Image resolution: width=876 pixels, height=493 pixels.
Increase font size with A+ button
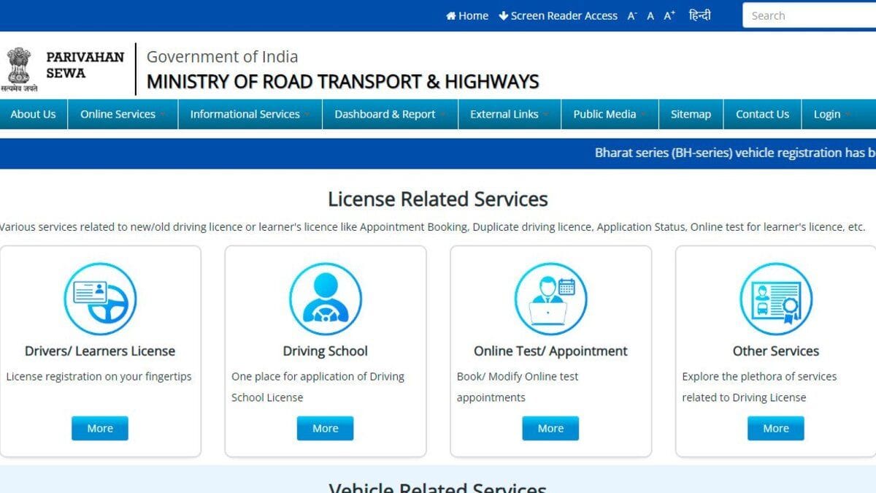coord(669,15)
